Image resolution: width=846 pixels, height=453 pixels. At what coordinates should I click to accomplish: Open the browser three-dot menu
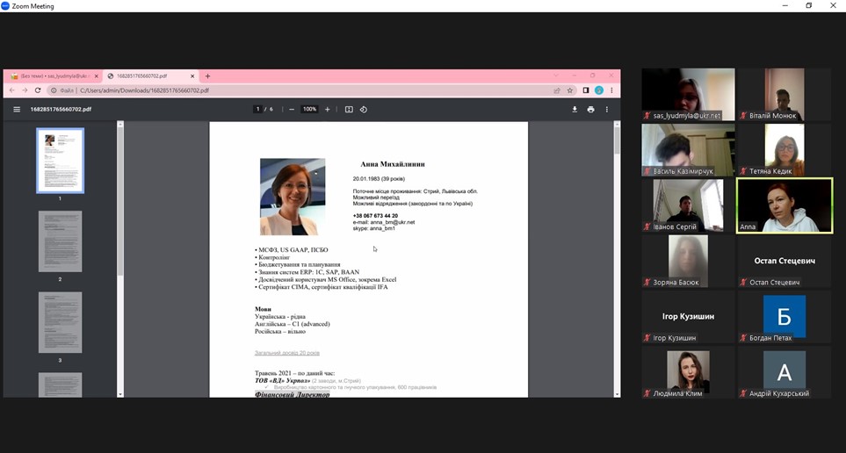coord(611,90)
